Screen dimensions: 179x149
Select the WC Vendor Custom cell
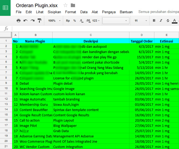coord(36,147)
